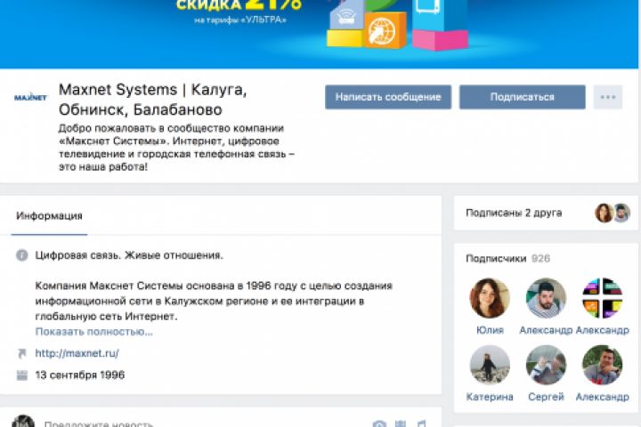Click the woman friend avatar in Подписаны block

(x=604, y=213)
